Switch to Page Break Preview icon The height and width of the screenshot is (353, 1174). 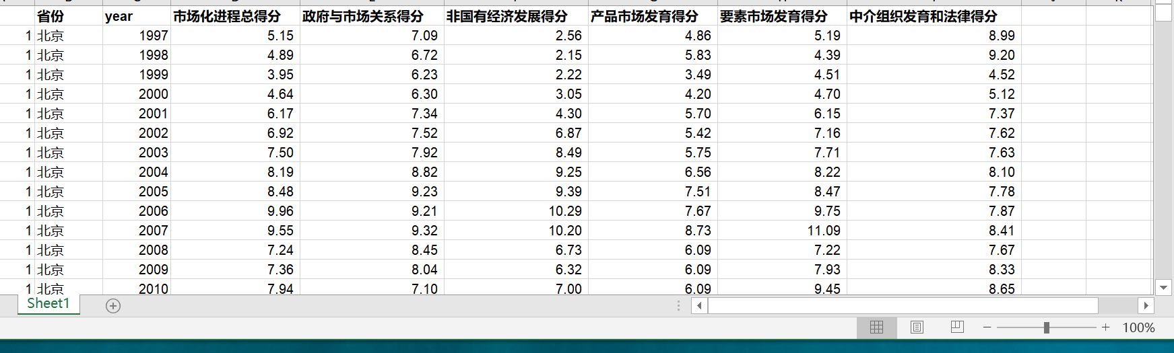click(x=957, y=327)
